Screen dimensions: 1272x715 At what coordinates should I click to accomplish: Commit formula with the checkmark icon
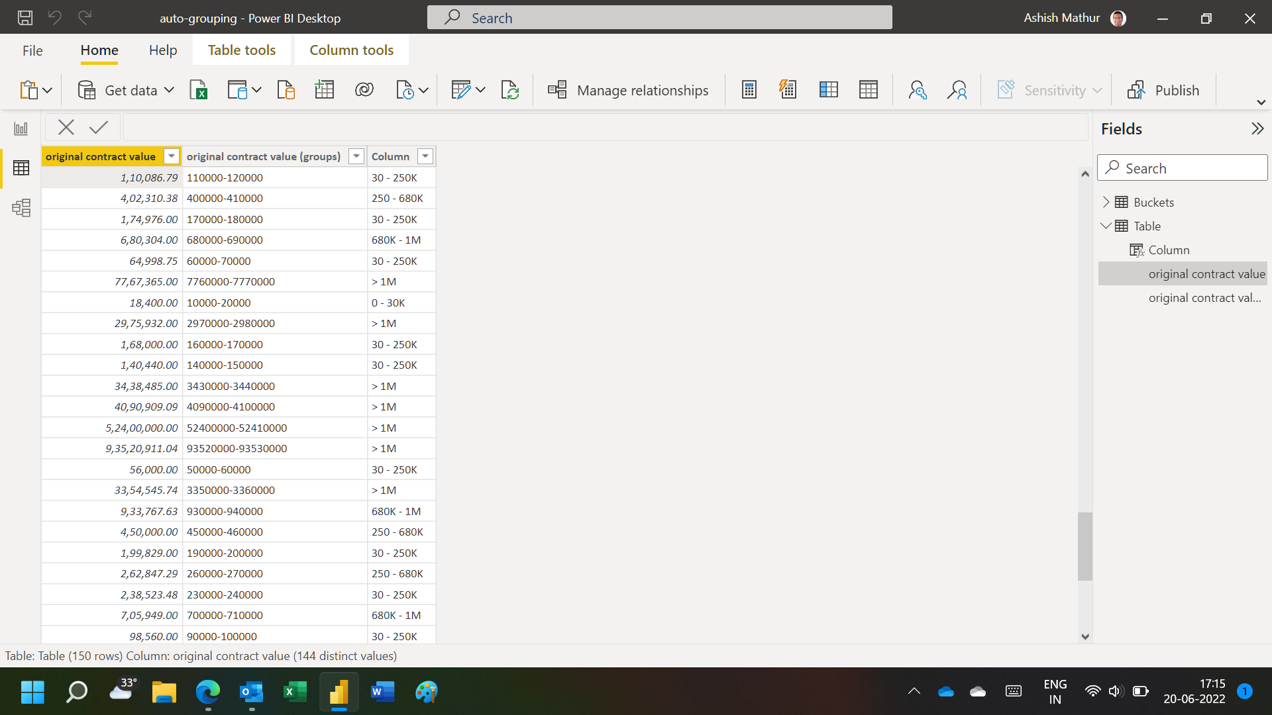pyautogui.click(x=99, y=127)
